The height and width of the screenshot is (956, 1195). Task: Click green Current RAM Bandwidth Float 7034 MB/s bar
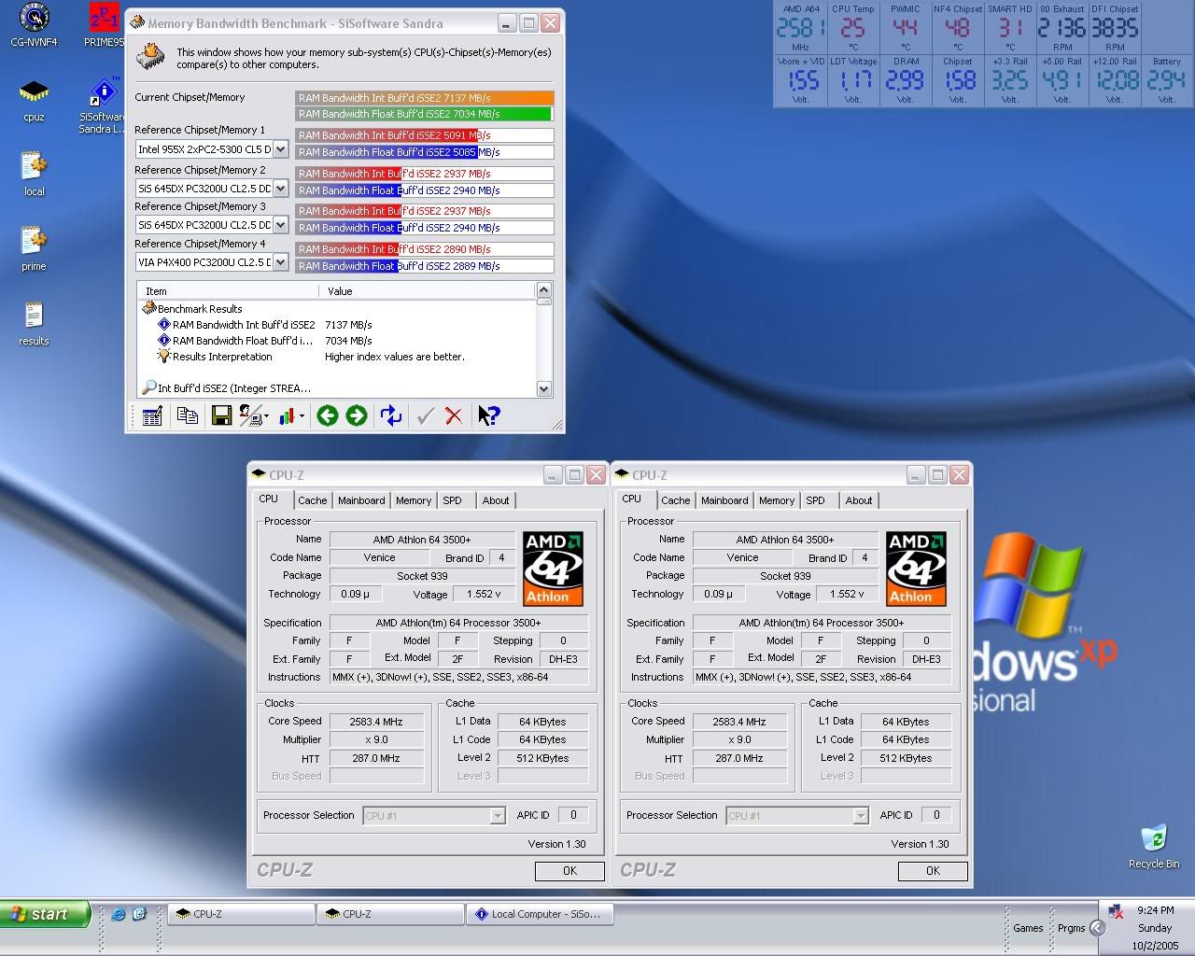pos(423,114)
